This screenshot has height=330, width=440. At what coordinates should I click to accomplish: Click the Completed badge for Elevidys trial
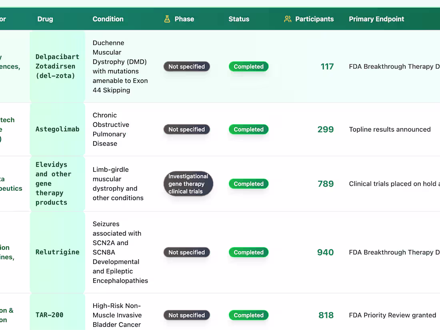tap(248, 184)
